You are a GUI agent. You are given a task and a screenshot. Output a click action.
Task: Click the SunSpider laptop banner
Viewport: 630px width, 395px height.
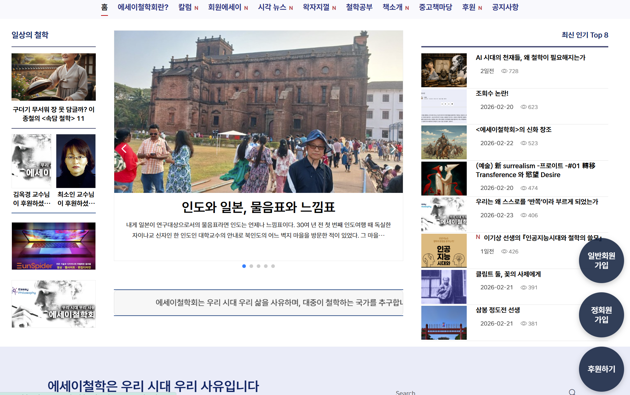(x=54, y=246)
